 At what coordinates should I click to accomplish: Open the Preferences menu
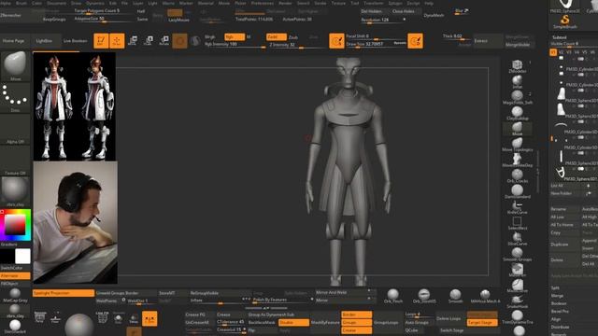263,3
